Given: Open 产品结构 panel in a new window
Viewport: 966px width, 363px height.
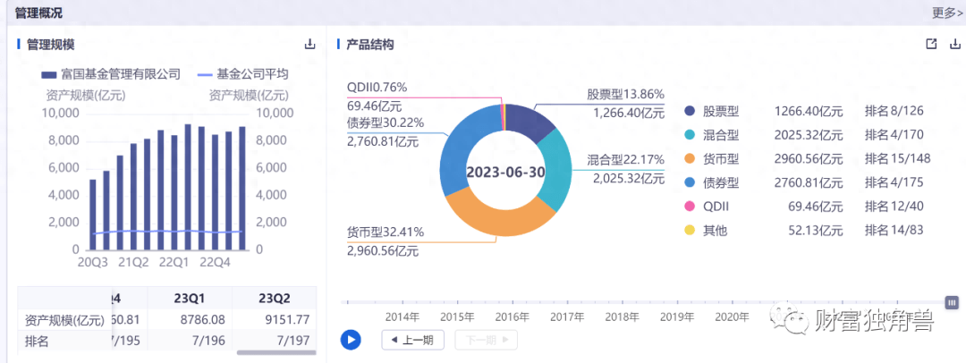Looking at the screenshot, I should pos(931,44).
